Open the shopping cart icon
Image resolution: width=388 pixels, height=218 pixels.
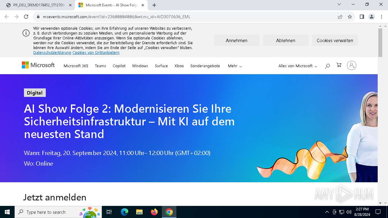pos(339,65)
